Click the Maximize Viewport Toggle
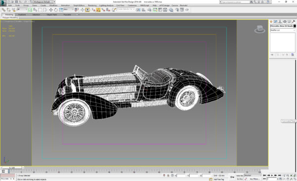This screenshot has height=181, width=297. [x=295, y=179]
